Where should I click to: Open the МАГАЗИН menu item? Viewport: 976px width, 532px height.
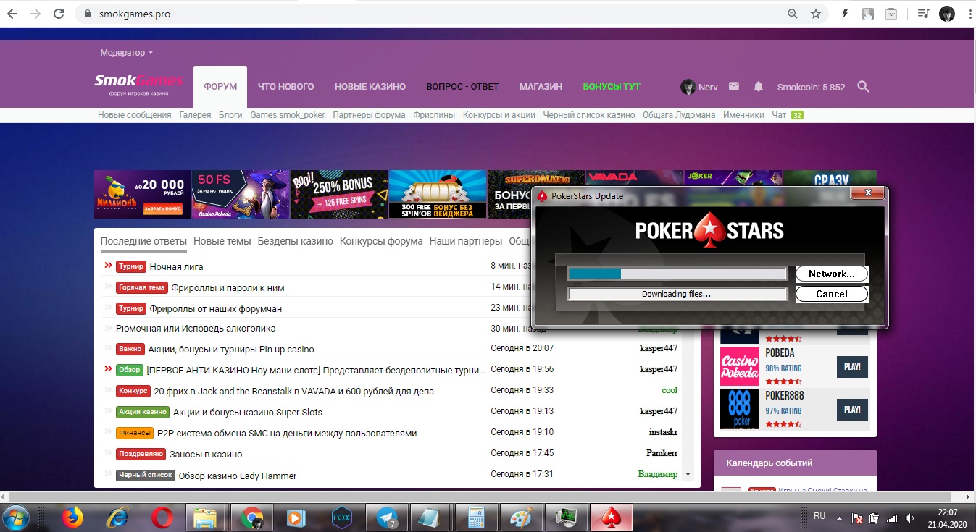click(x=541, y=87)
